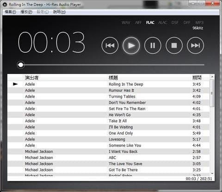
Task: Select the track ABC
Action: click(x=109, y=158)
